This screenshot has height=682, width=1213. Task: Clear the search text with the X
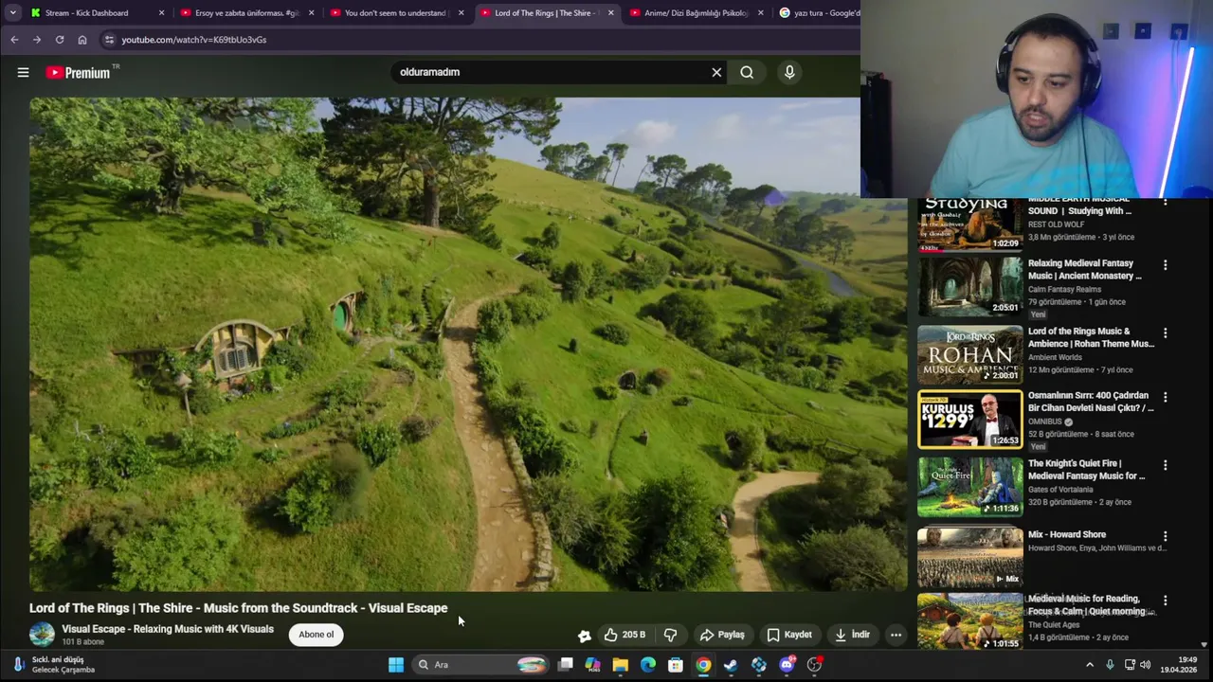tap(716, 72)
